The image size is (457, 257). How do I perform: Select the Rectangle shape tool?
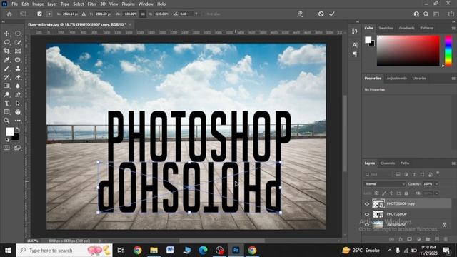click(6, 112)
